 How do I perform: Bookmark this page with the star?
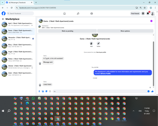click(145, 8)
